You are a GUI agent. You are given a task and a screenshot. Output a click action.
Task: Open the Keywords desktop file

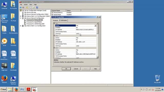coord(13,54)
